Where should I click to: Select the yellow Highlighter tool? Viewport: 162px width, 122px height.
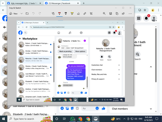point(72,14)
